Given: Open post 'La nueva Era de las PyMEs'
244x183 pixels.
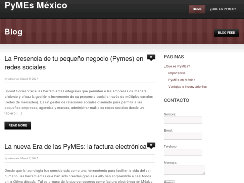Looking at the screenshot, I should (x=76, y=147).
